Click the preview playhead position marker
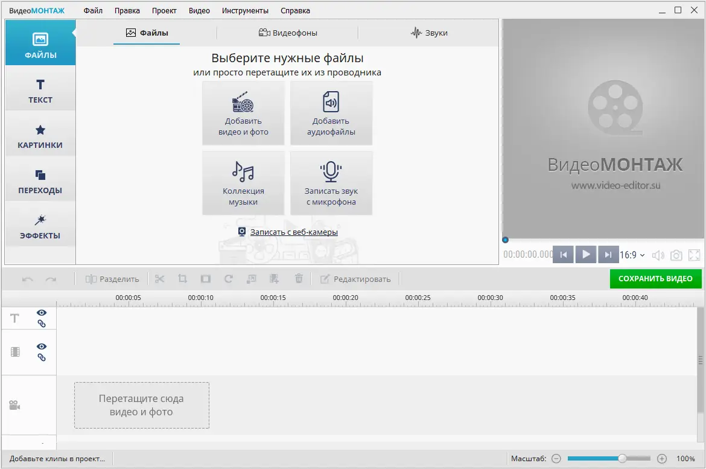This screenshot has height=469, width=706. click(x=505, y=240)
